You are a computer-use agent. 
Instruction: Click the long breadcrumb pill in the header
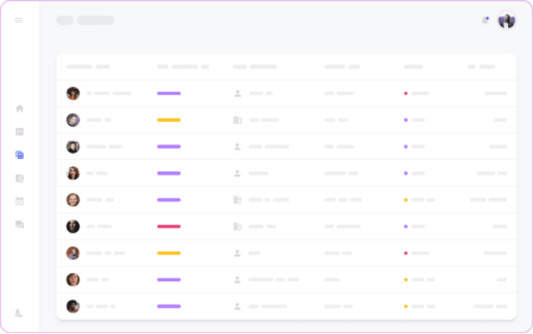pos(95,20)
